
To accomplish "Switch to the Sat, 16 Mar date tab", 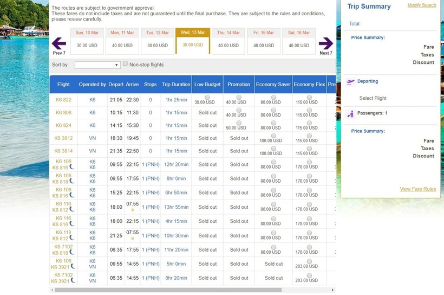I will tap(299, 41).
